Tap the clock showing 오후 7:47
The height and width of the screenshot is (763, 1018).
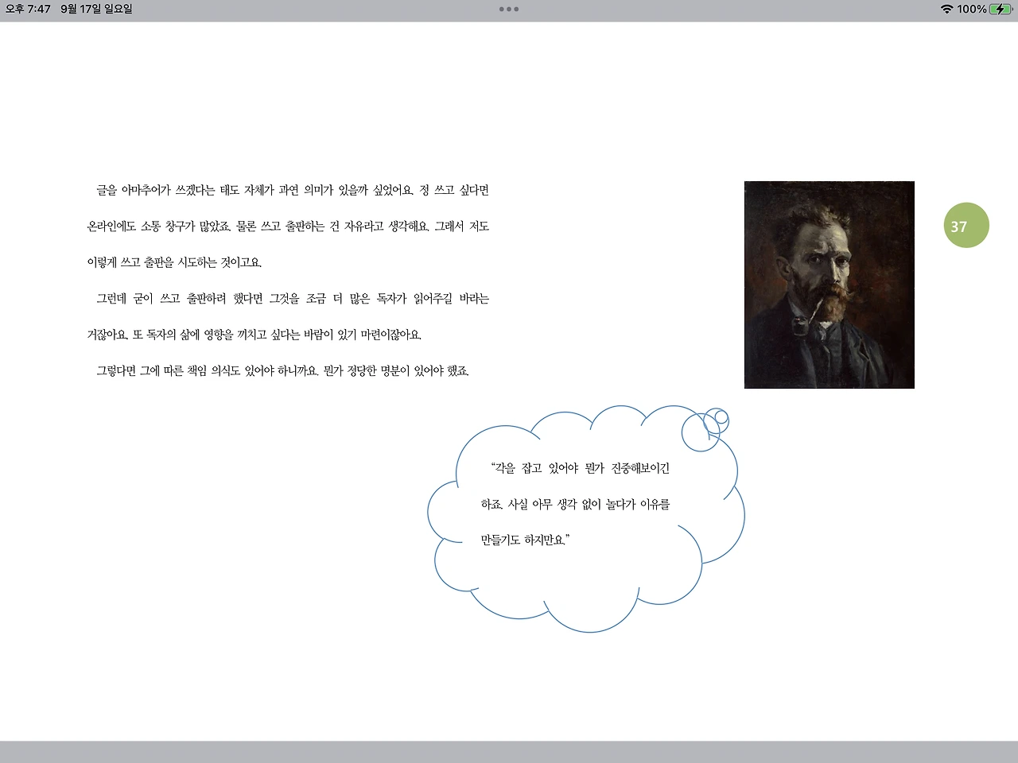28,10
